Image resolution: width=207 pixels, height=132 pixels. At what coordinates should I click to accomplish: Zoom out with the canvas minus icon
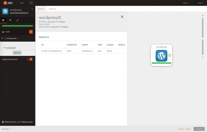(x=203, y=57)
